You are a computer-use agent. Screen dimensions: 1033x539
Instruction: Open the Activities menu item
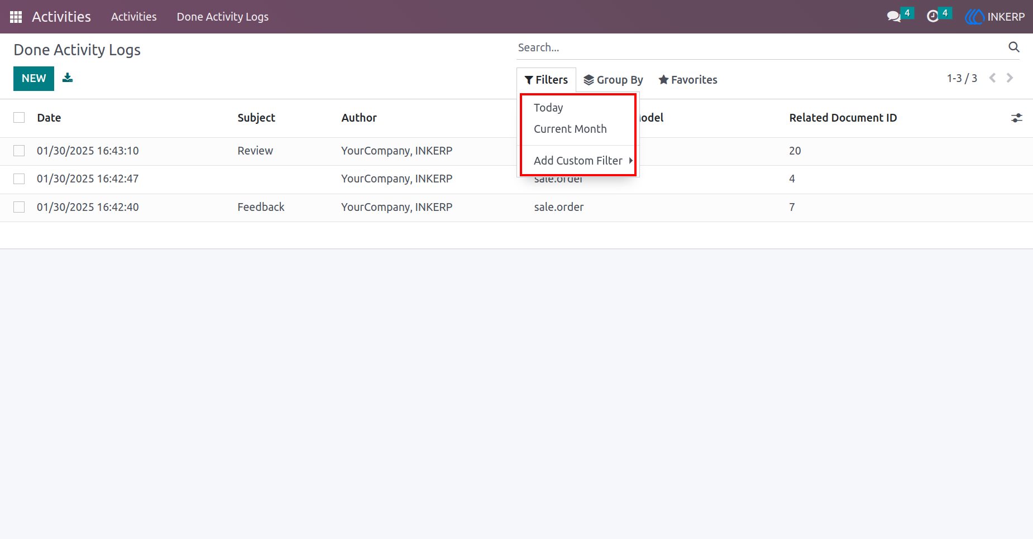[134, 17]
